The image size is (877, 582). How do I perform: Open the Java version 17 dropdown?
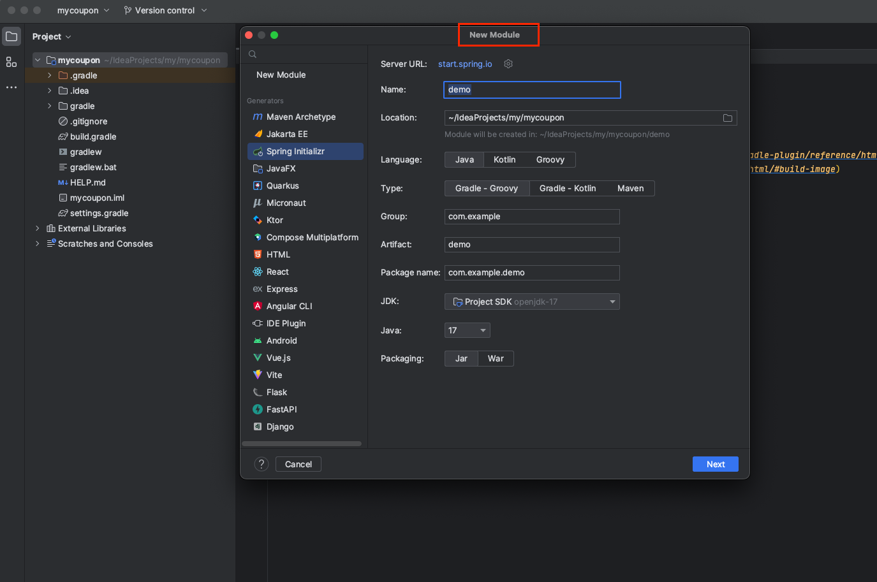point(467,330)
